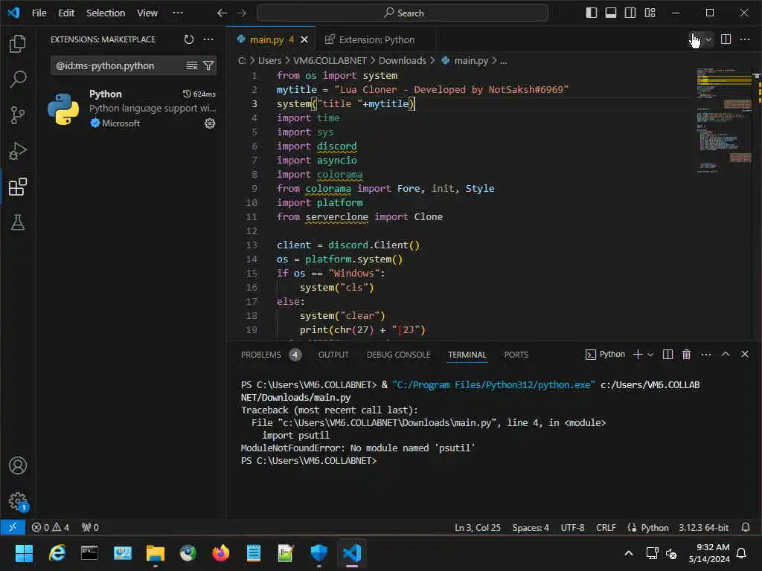Open the Testing flask icon
Image resolution: width=762 pixels, height=571 pixels.
(18, 222)
